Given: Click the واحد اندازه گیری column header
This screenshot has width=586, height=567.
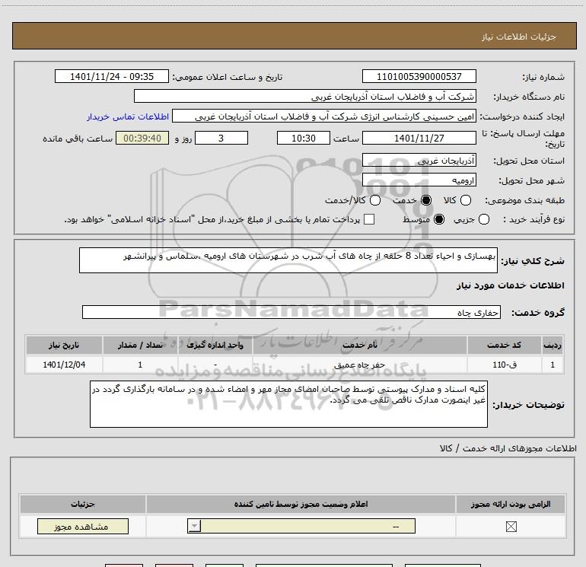Looking at the screenshot, I should (215, 345).
